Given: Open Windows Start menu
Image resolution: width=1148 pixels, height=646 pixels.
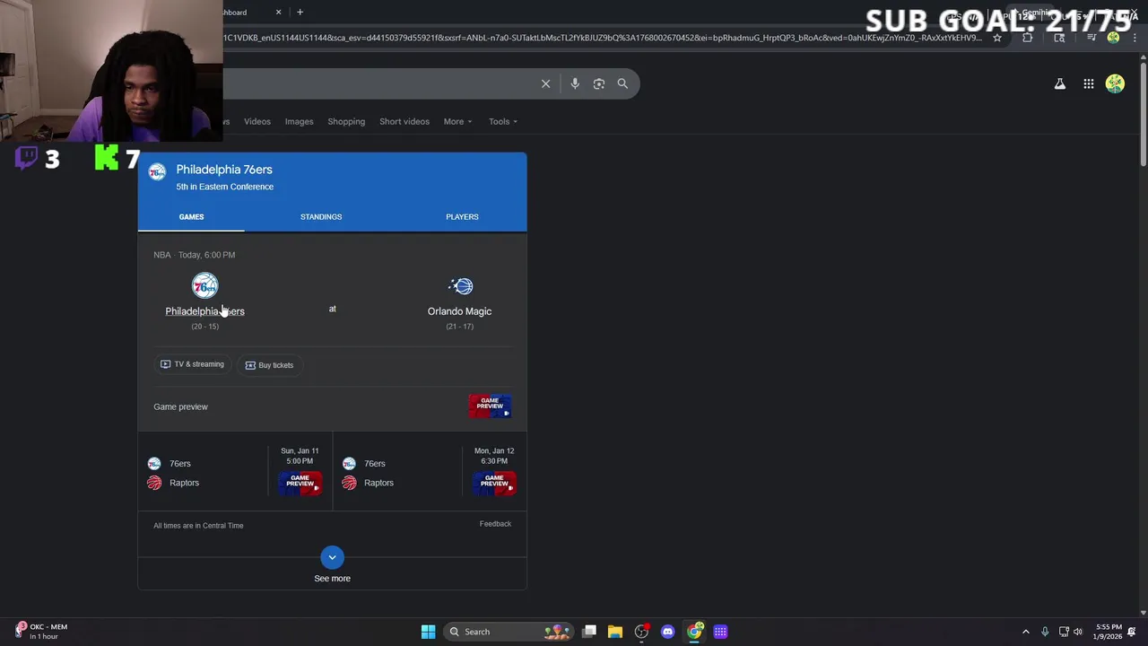Looking at the screenshot, I should click(x=429, y=632).
